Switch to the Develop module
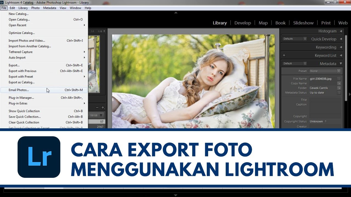 tap(243, 23)
